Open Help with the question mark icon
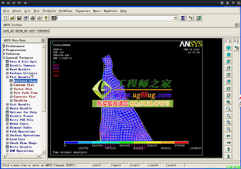The image size is (241, 169). [x=46, y=18]
